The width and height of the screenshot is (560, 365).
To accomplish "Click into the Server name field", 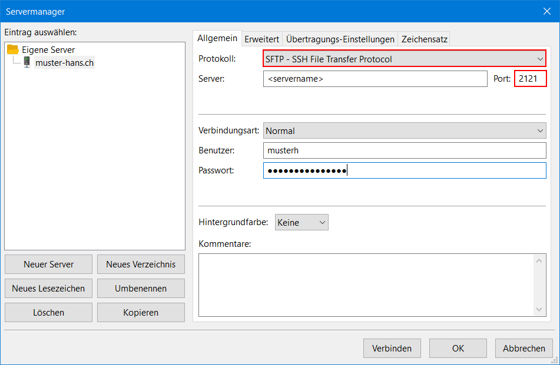I will (x=375, y=79).
